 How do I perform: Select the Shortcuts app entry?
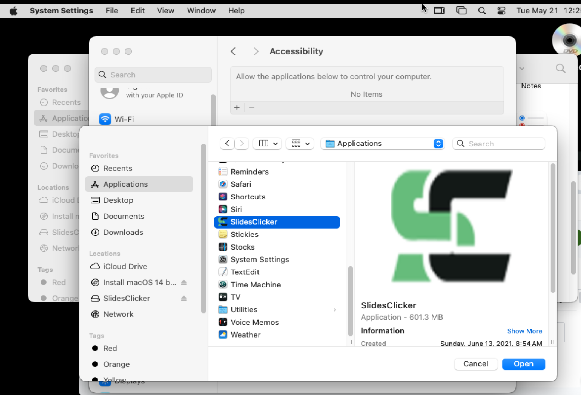point(277,197)
